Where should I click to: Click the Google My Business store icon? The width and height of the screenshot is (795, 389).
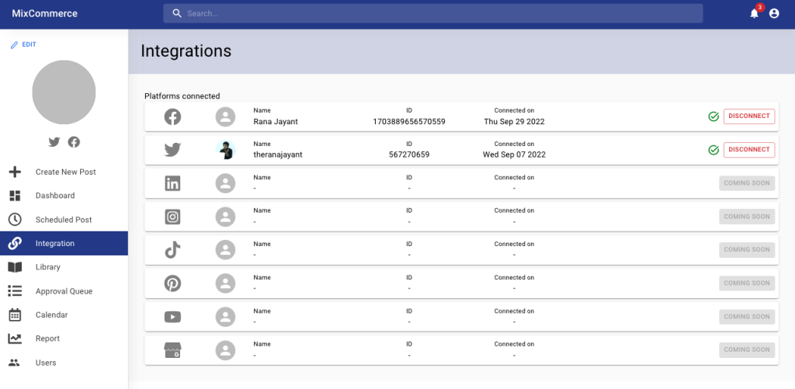coord(172,349)
